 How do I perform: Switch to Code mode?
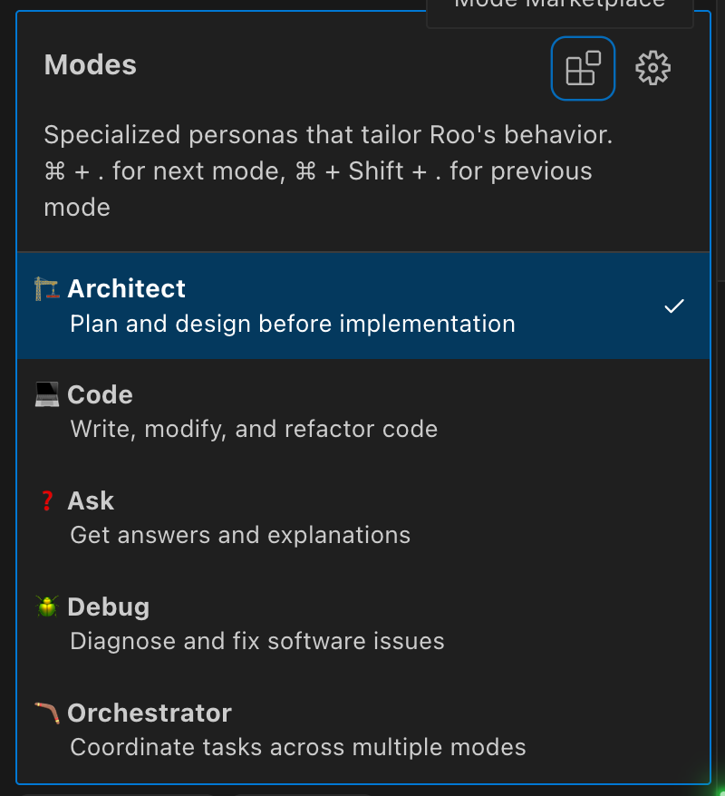tap(363, 412)
